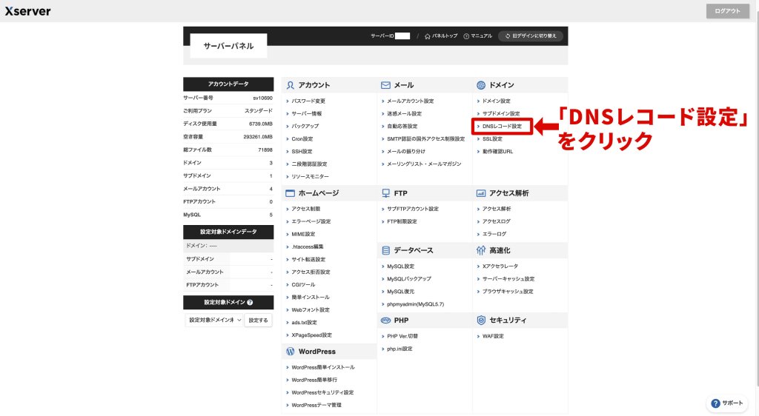This screenshot has height=416, width=759.
Task: Open リソースモニター
Action: tap(310, 176)
